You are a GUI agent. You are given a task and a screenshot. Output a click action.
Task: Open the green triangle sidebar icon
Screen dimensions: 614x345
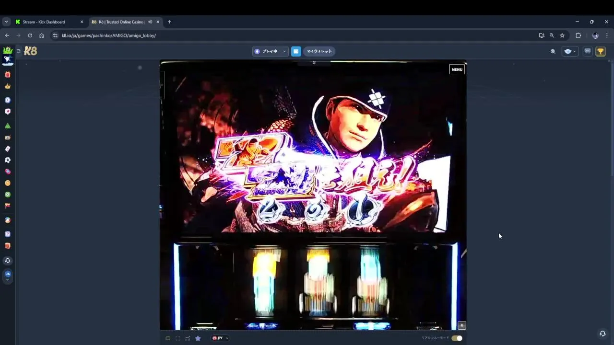[x=8, y=126]
